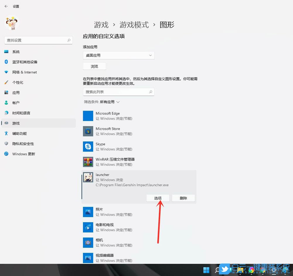The width and height of the screenshot is (293, 276).
Task: Select the Microsoft Edge icon in the list
Action: [x=88, y=116]
